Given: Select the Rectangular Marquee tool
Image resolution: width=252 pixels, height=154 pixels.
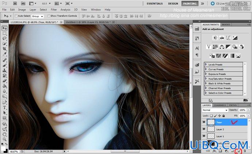Looking at the screenshot, I should tap(4, 34).
